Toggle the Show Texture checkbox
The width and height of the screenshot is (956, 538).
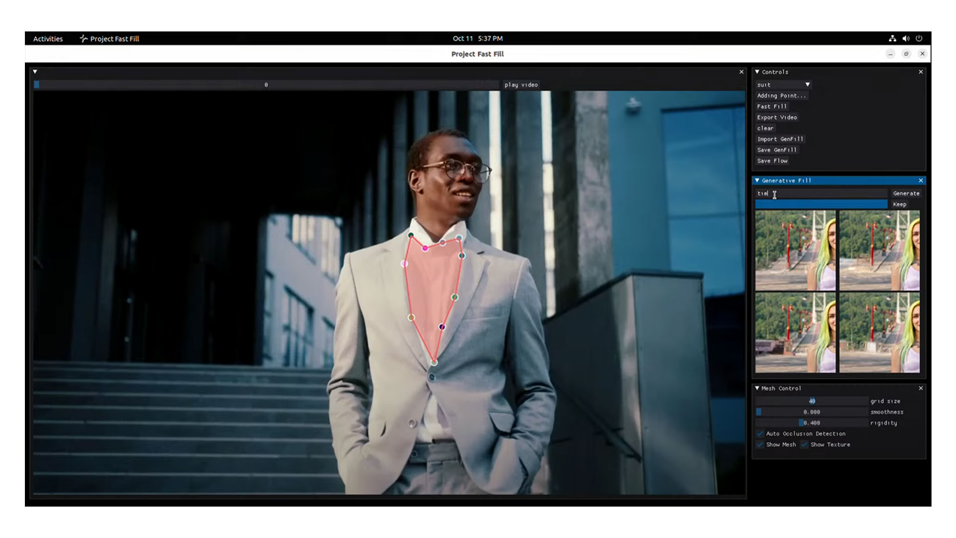coord(804,445)
